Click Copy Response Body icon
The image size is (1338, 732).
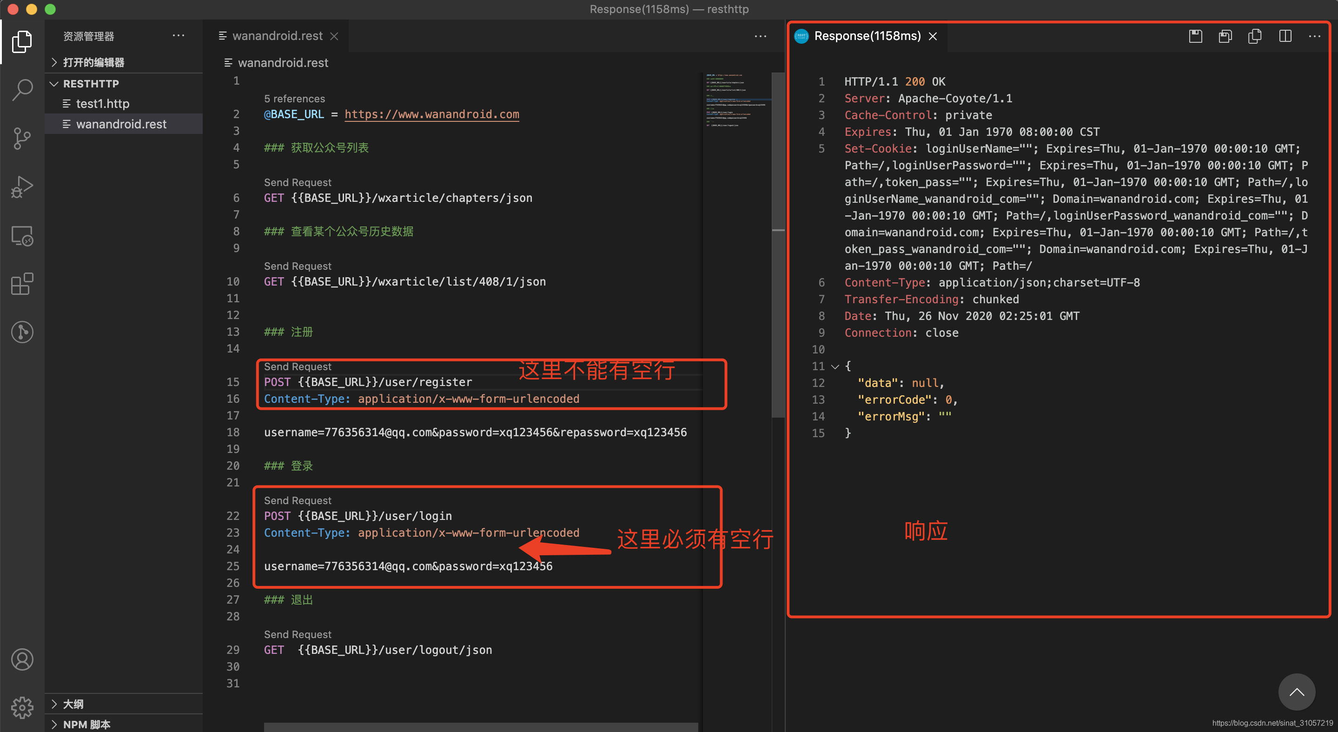pyautogui.click(x=1254, y=36)
